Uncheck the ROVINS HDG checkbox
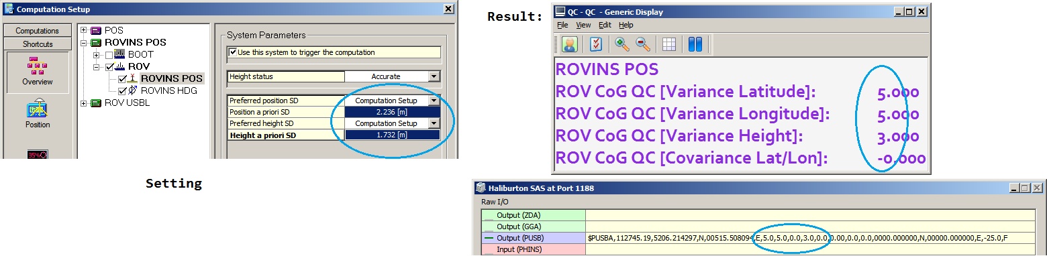This screenshot has height=256, width=1047. 122,90
